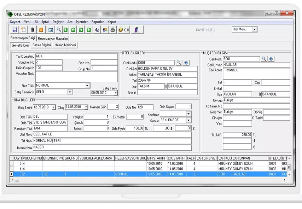This screenshot has width=302, height=209.
Task: Expand the Rez.Türü NORMAL dropdown
Action: click(x=87, y=86)
